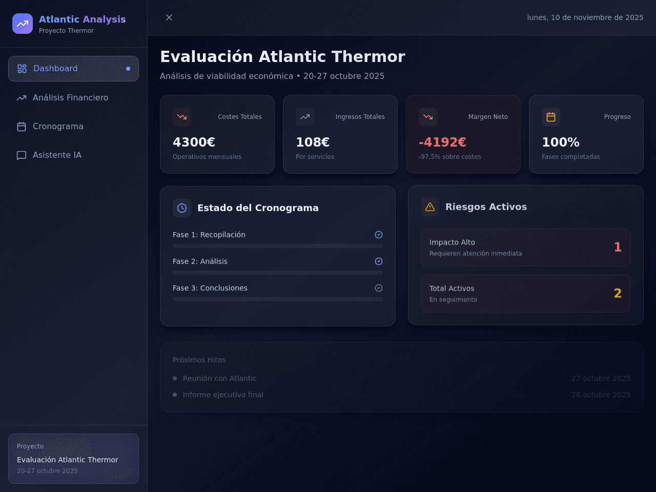
Task: Go to Cronograma in the sidebar
Action: click(x=73, y=126)
